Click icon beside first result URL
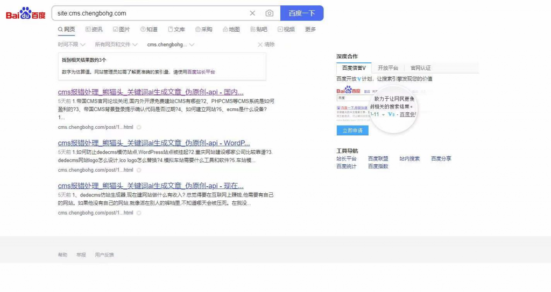The image size is (551, 292). pyautogui.click(x=139, y=127)
